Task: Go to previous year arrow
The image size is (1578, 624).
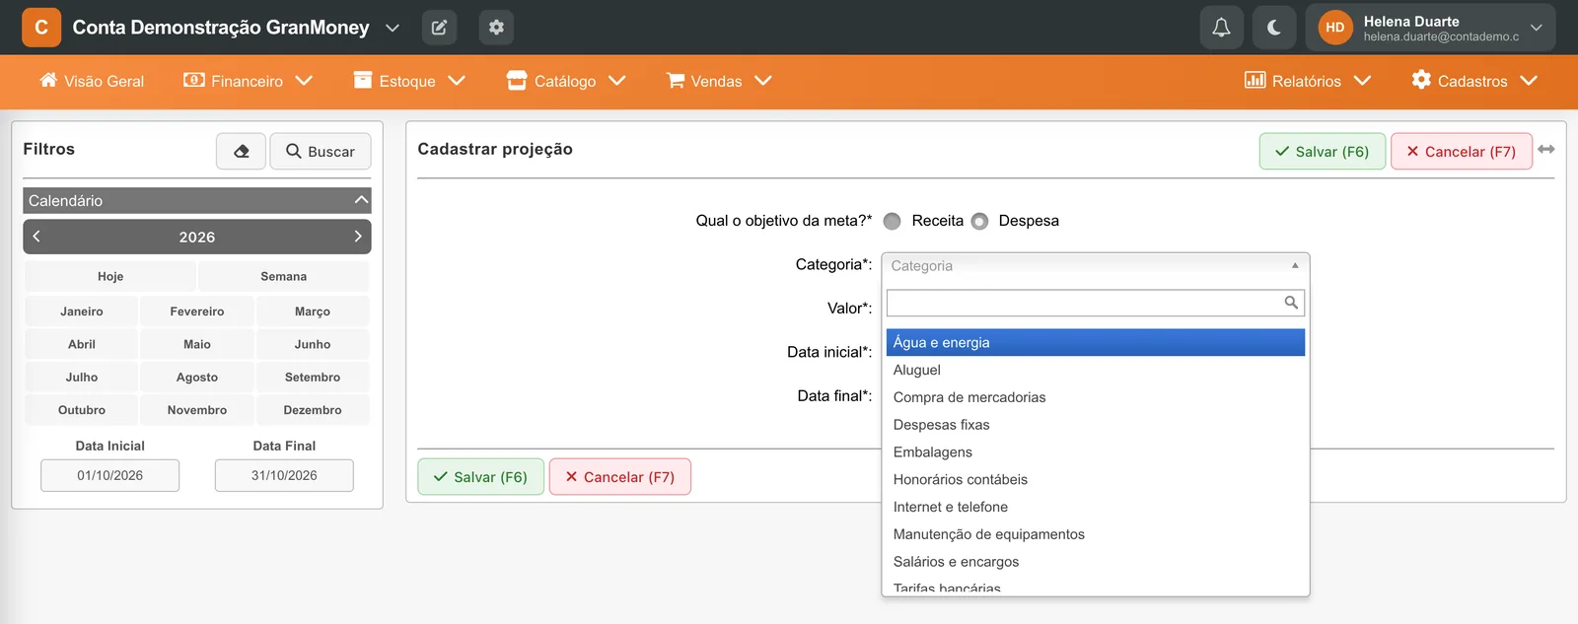Action: [x=36, y=237]
